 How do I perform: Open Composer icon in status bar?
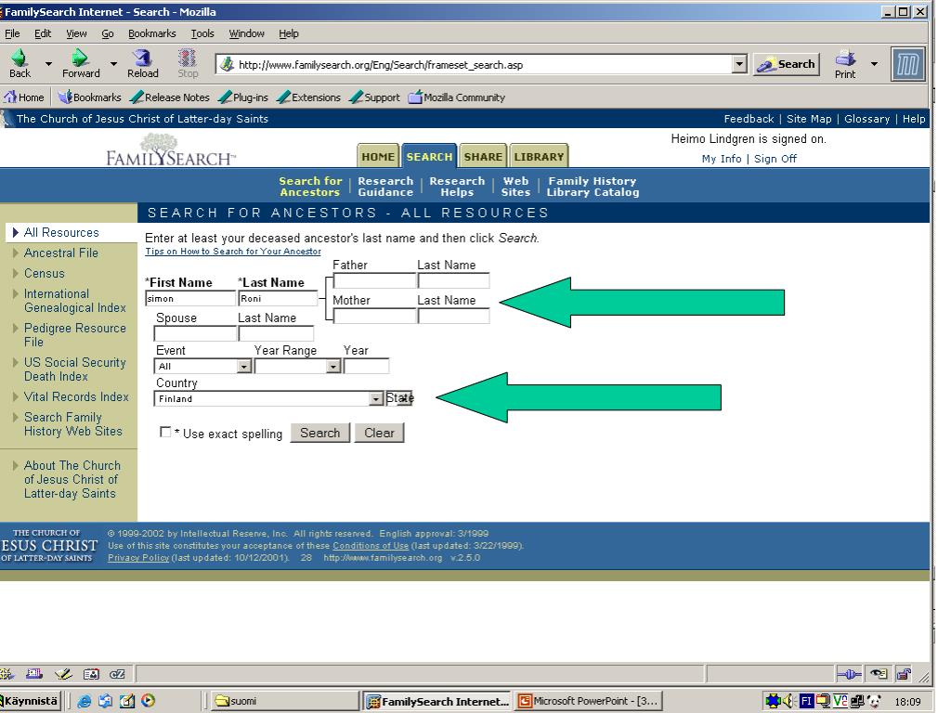(x=63, y=674)
